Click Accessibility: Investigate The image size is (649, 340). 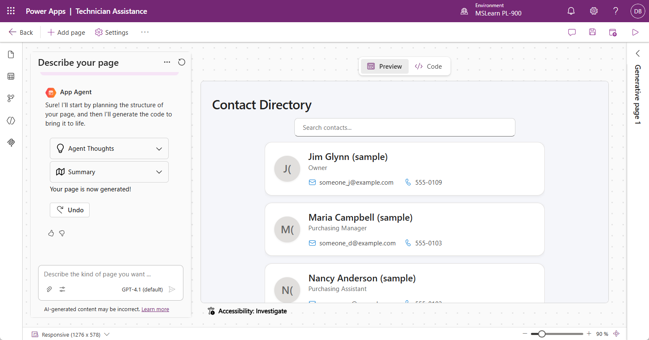tap(247, 311)
